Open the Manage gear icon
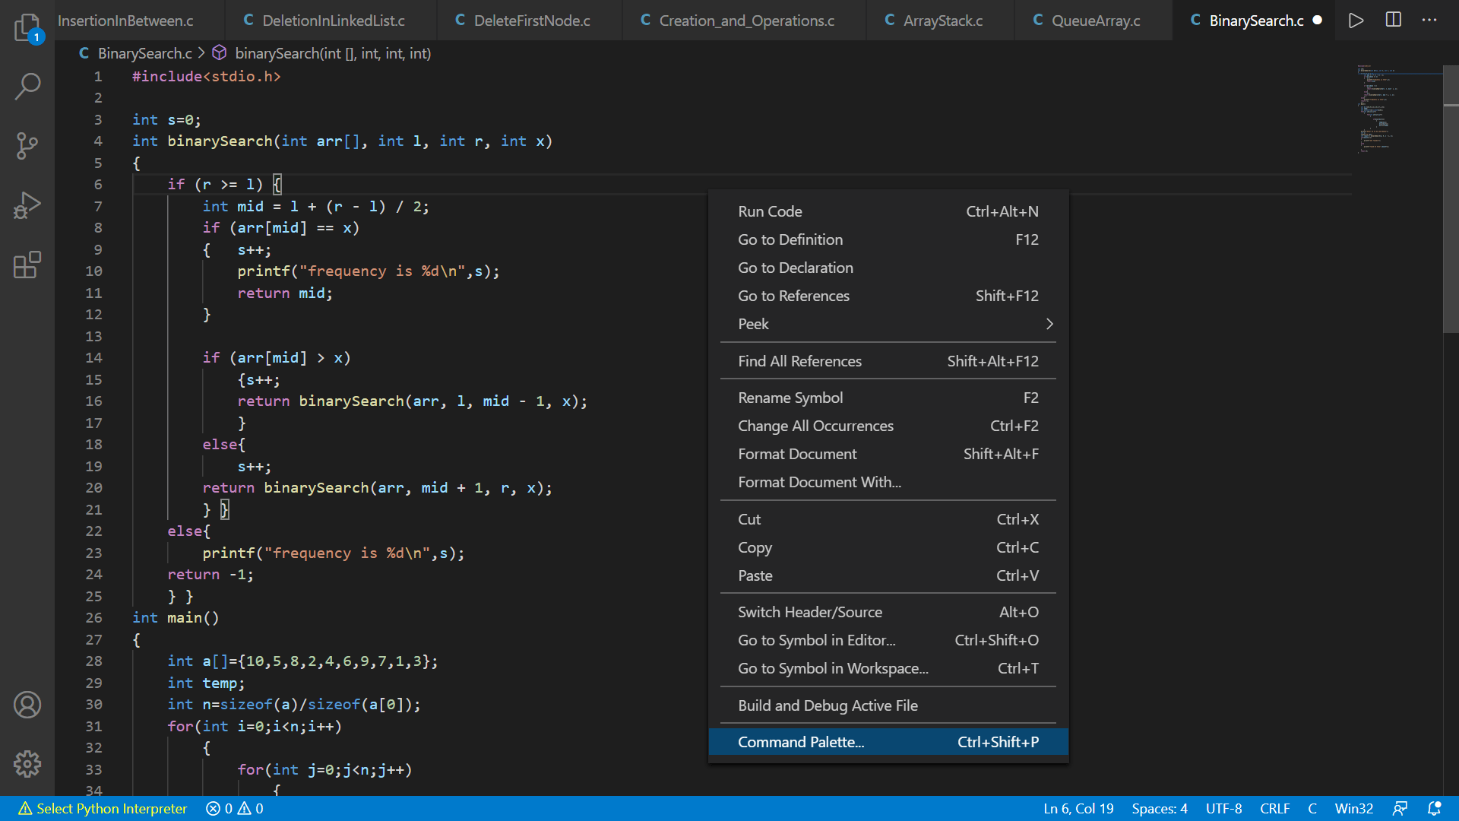 [27, 763]
